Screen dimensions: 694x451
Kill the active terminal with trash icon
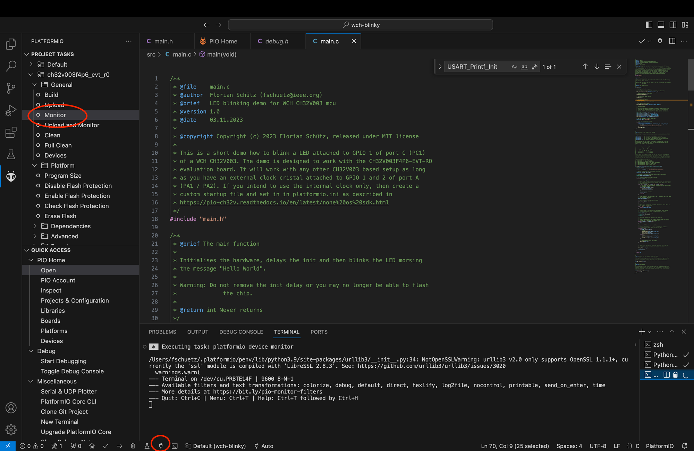(675, 375)
